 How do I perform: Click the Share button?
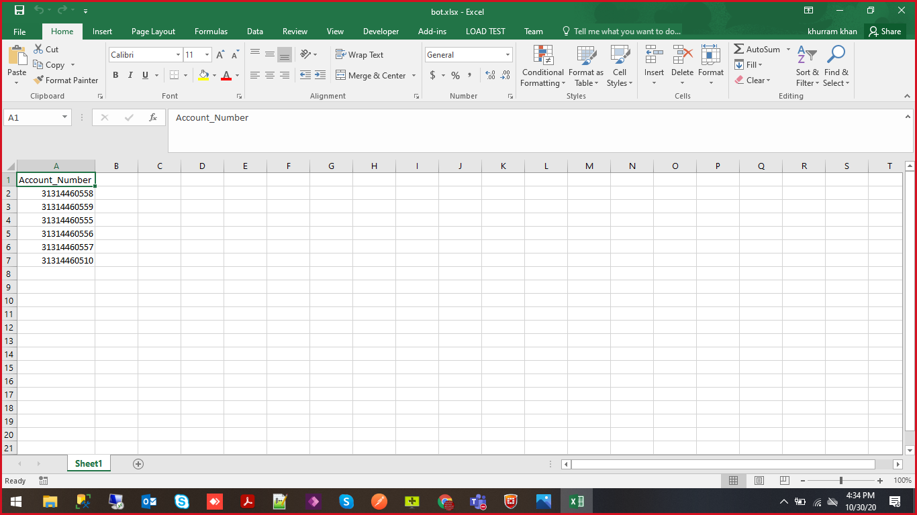pyautogui.click(x=883, y=32)
